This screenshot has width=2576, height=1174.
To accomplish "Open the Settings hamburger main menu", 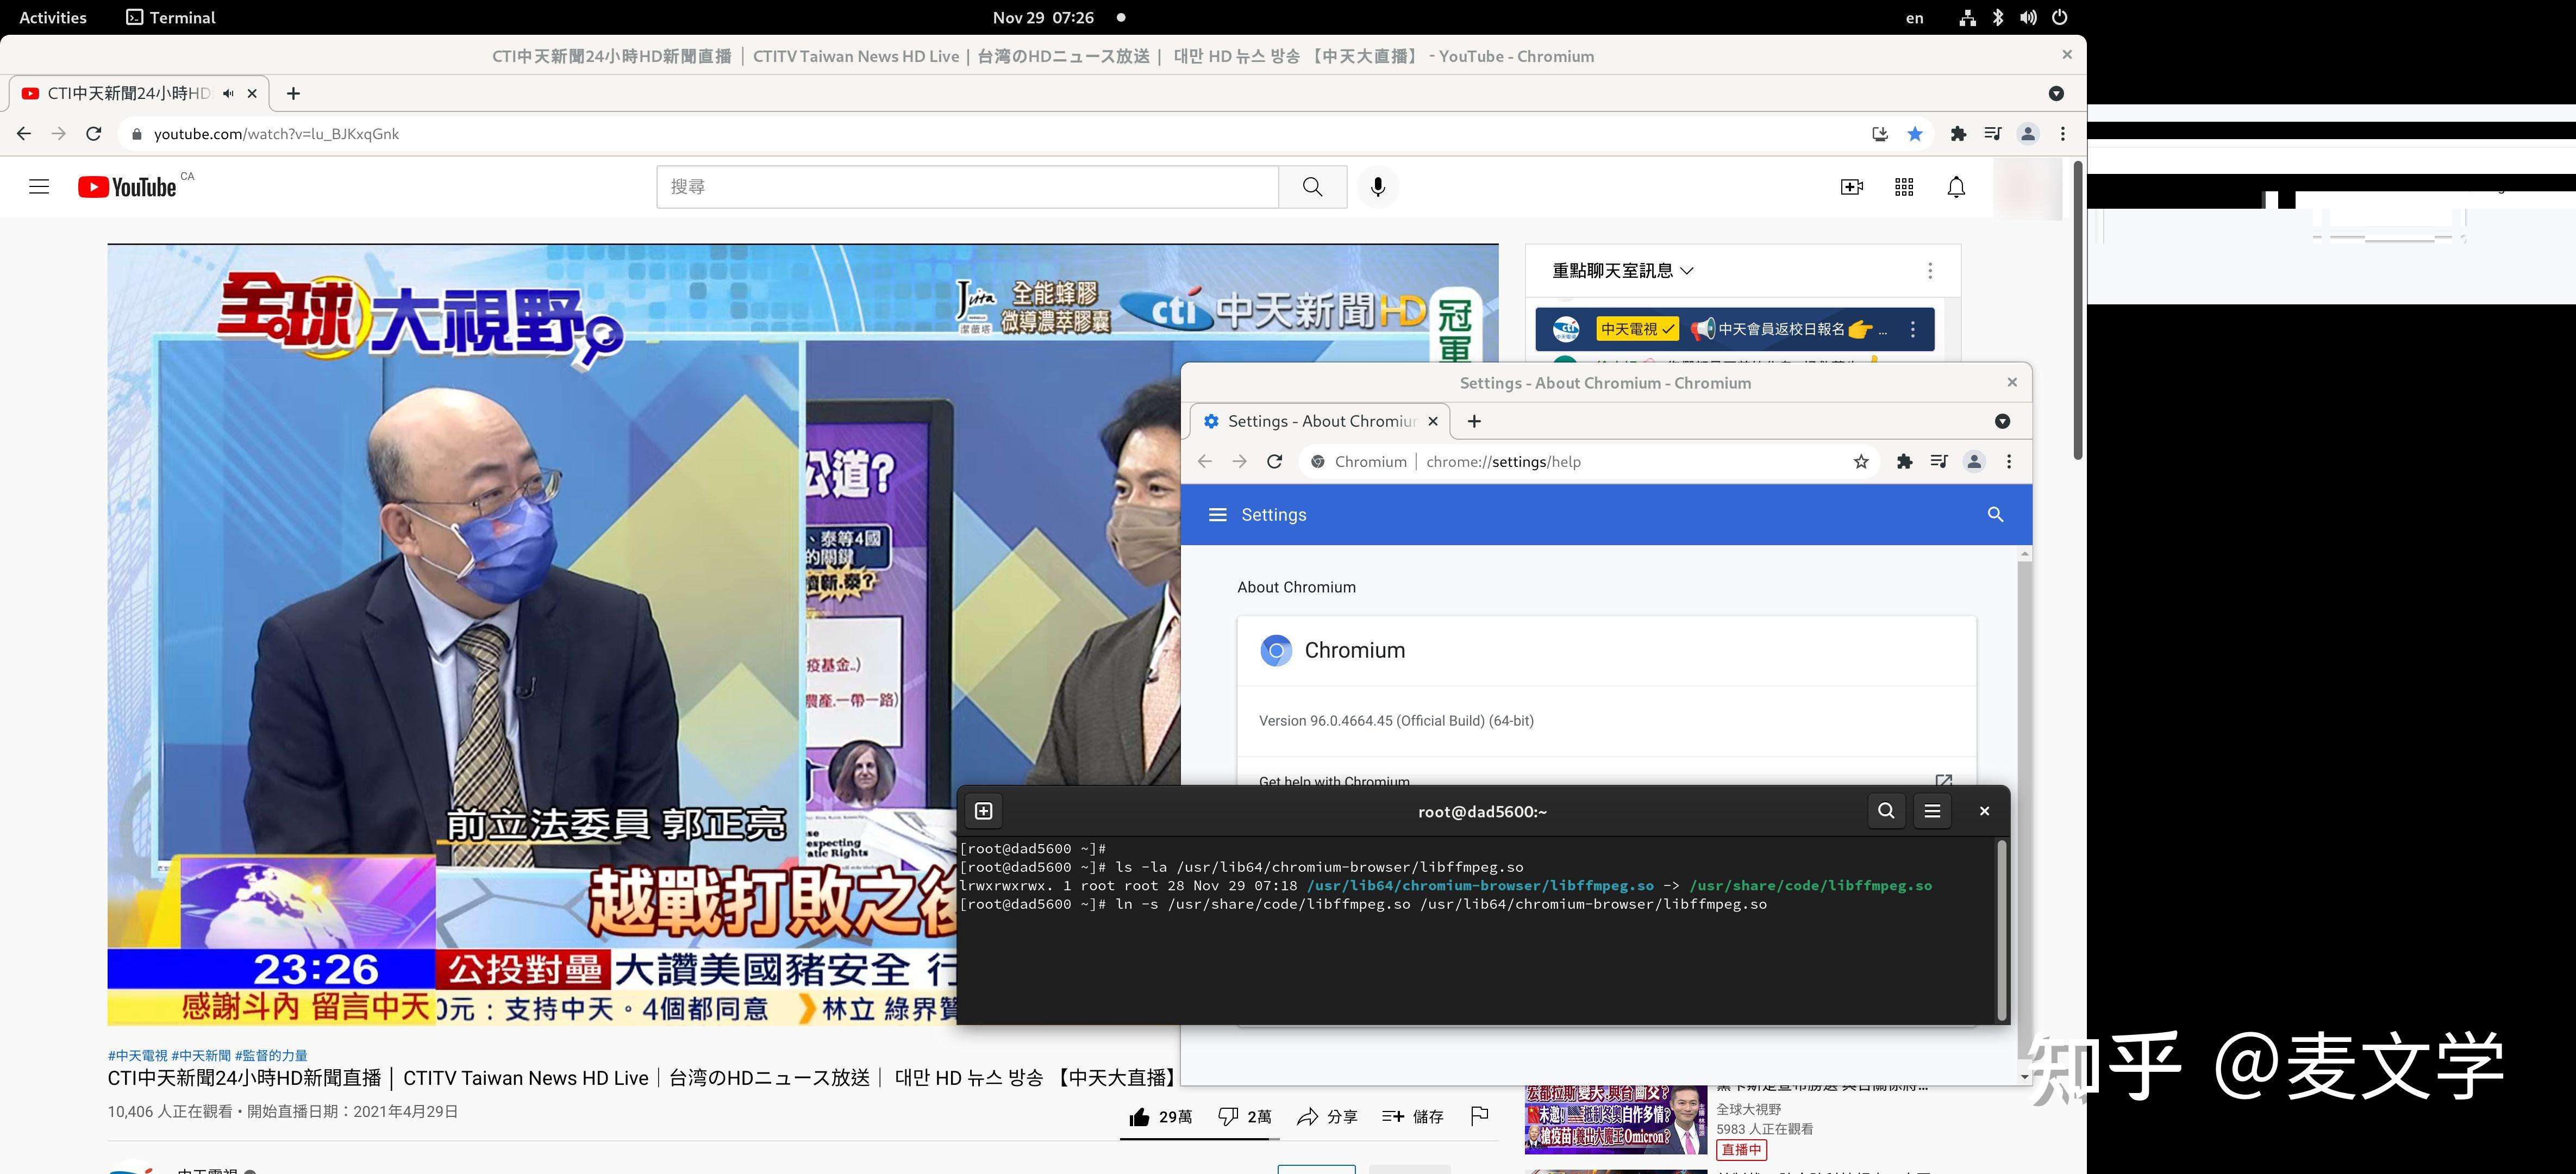I will tap(1217, 514).
